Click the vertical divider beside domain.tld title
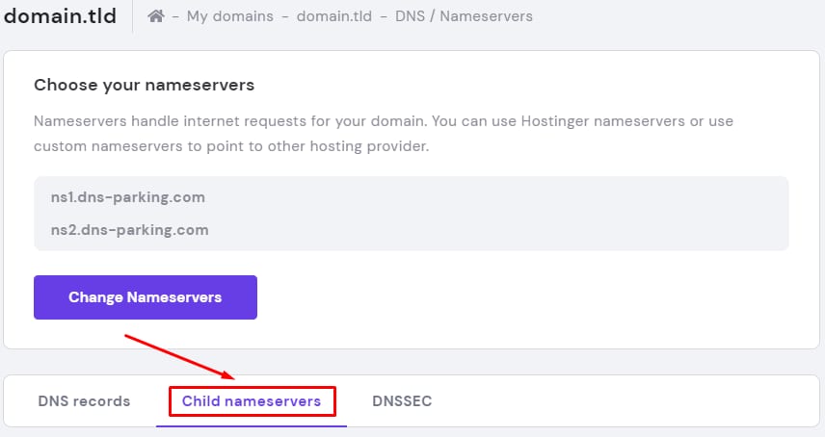The height and width of the screenshot is (437, 825). click(132, 16)
